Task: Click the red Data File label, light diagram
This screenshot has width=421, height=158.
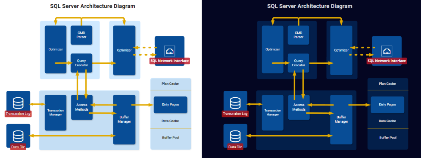Action: (18, 147)
